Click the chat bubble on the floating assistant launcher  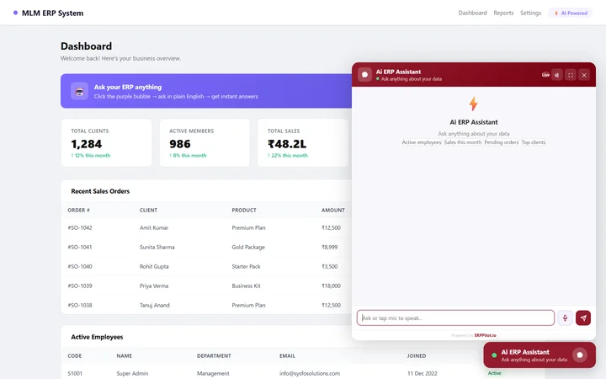click(x=580, y=355)
